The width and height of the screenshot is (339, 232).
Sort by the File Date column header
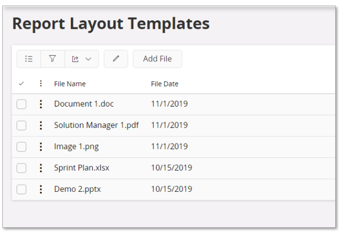click(165, 84)
